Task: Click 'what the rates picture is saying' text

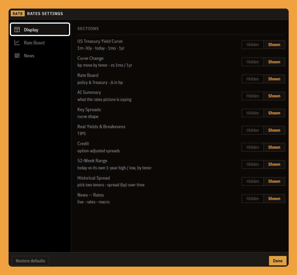Action: point(104,99)
